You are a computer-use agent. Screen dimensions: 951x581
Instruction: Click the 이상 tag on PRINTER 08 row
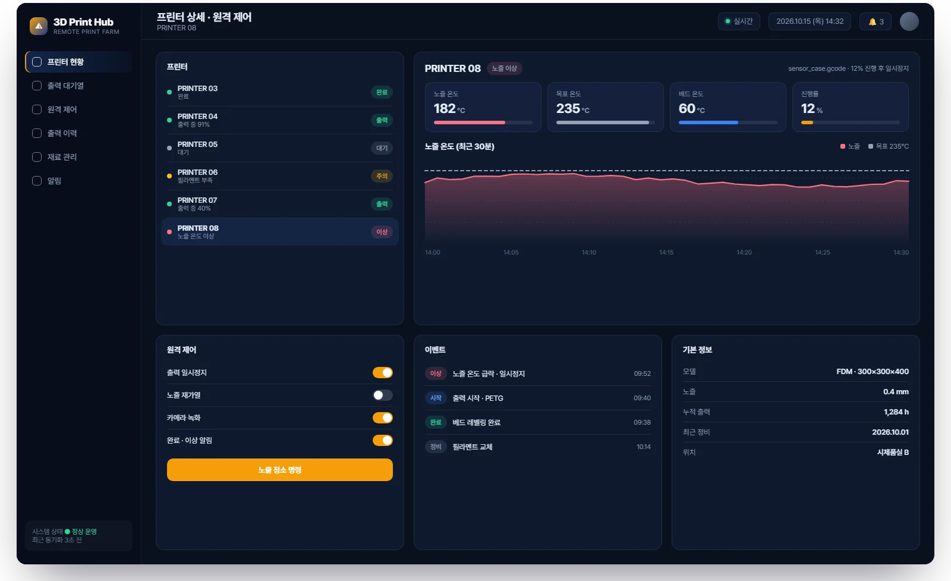pos(382,232)
